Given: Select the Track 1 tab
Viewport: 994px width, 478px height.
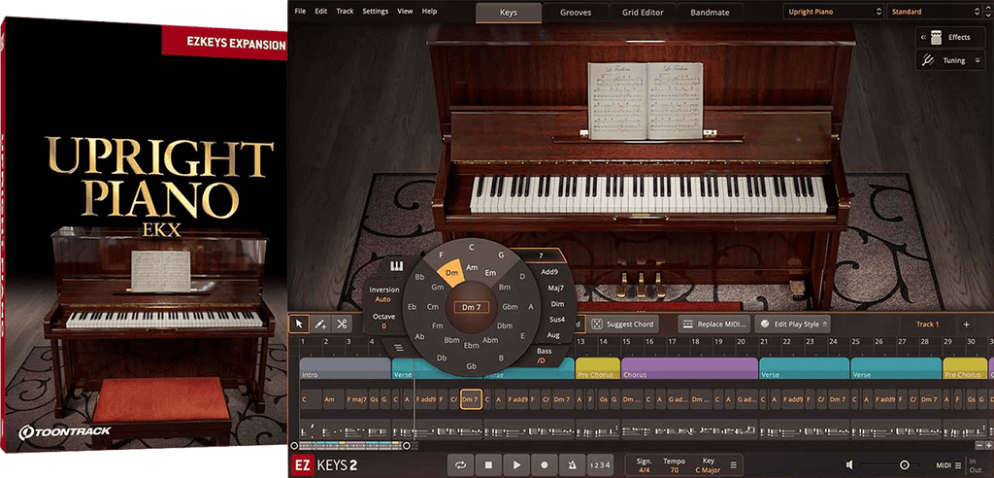Looking at the screenshot, I should tap(927, 324).
